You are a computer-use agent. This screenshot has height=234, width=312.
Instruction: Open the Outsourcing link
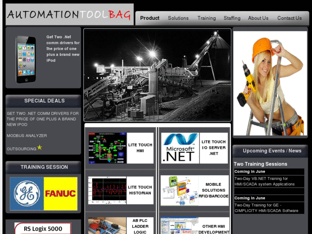(x=21, y=149)
